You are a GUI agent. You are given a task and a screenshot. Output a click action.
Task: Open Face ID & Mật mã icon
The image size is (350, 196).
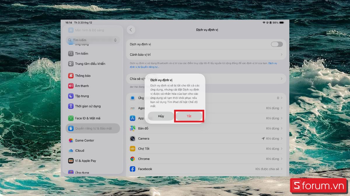click(71, 118)
